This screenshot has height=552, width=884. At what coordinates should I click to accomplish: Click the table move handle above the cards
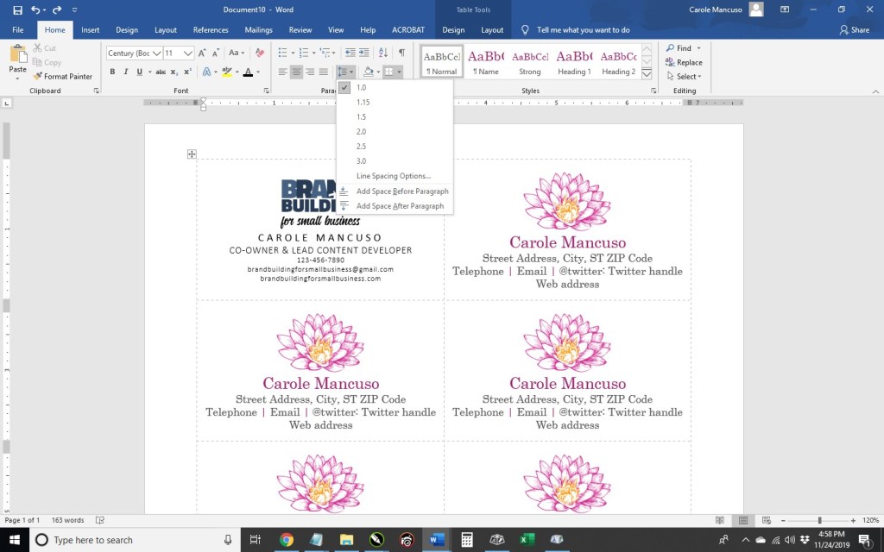(x=192, y=154)
